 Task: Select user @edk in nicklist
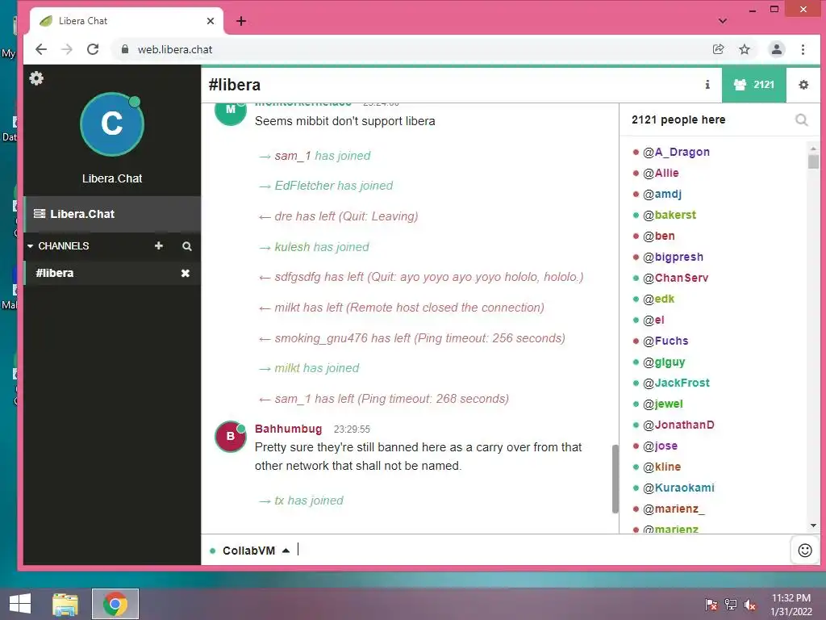(658, 299)
